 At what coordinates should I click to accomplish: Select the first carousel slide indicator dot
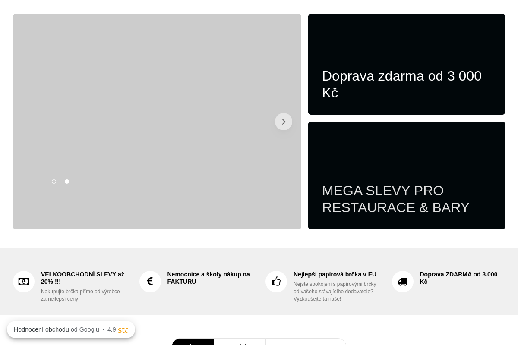tap(54, 182)
